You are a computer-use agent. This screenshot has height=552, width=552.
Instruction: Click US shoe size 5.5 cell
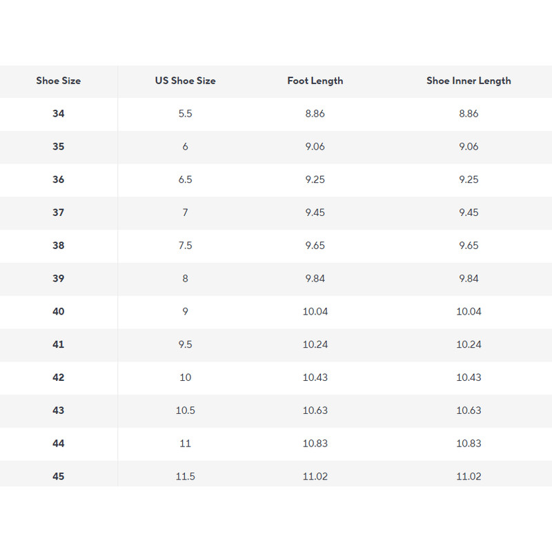pos(185,114)
